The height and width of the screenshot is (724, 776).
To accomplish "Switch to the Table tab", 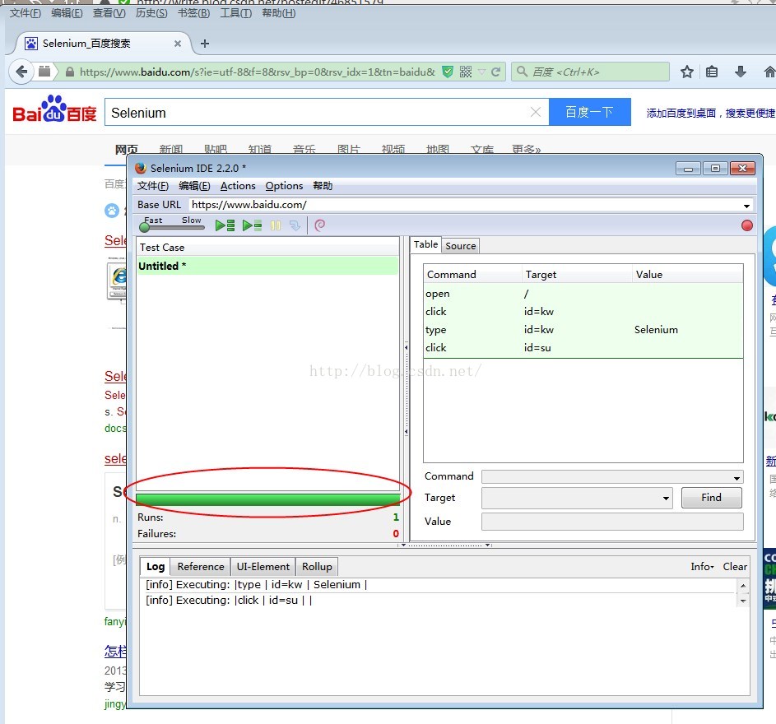I will tap(425, 244).
